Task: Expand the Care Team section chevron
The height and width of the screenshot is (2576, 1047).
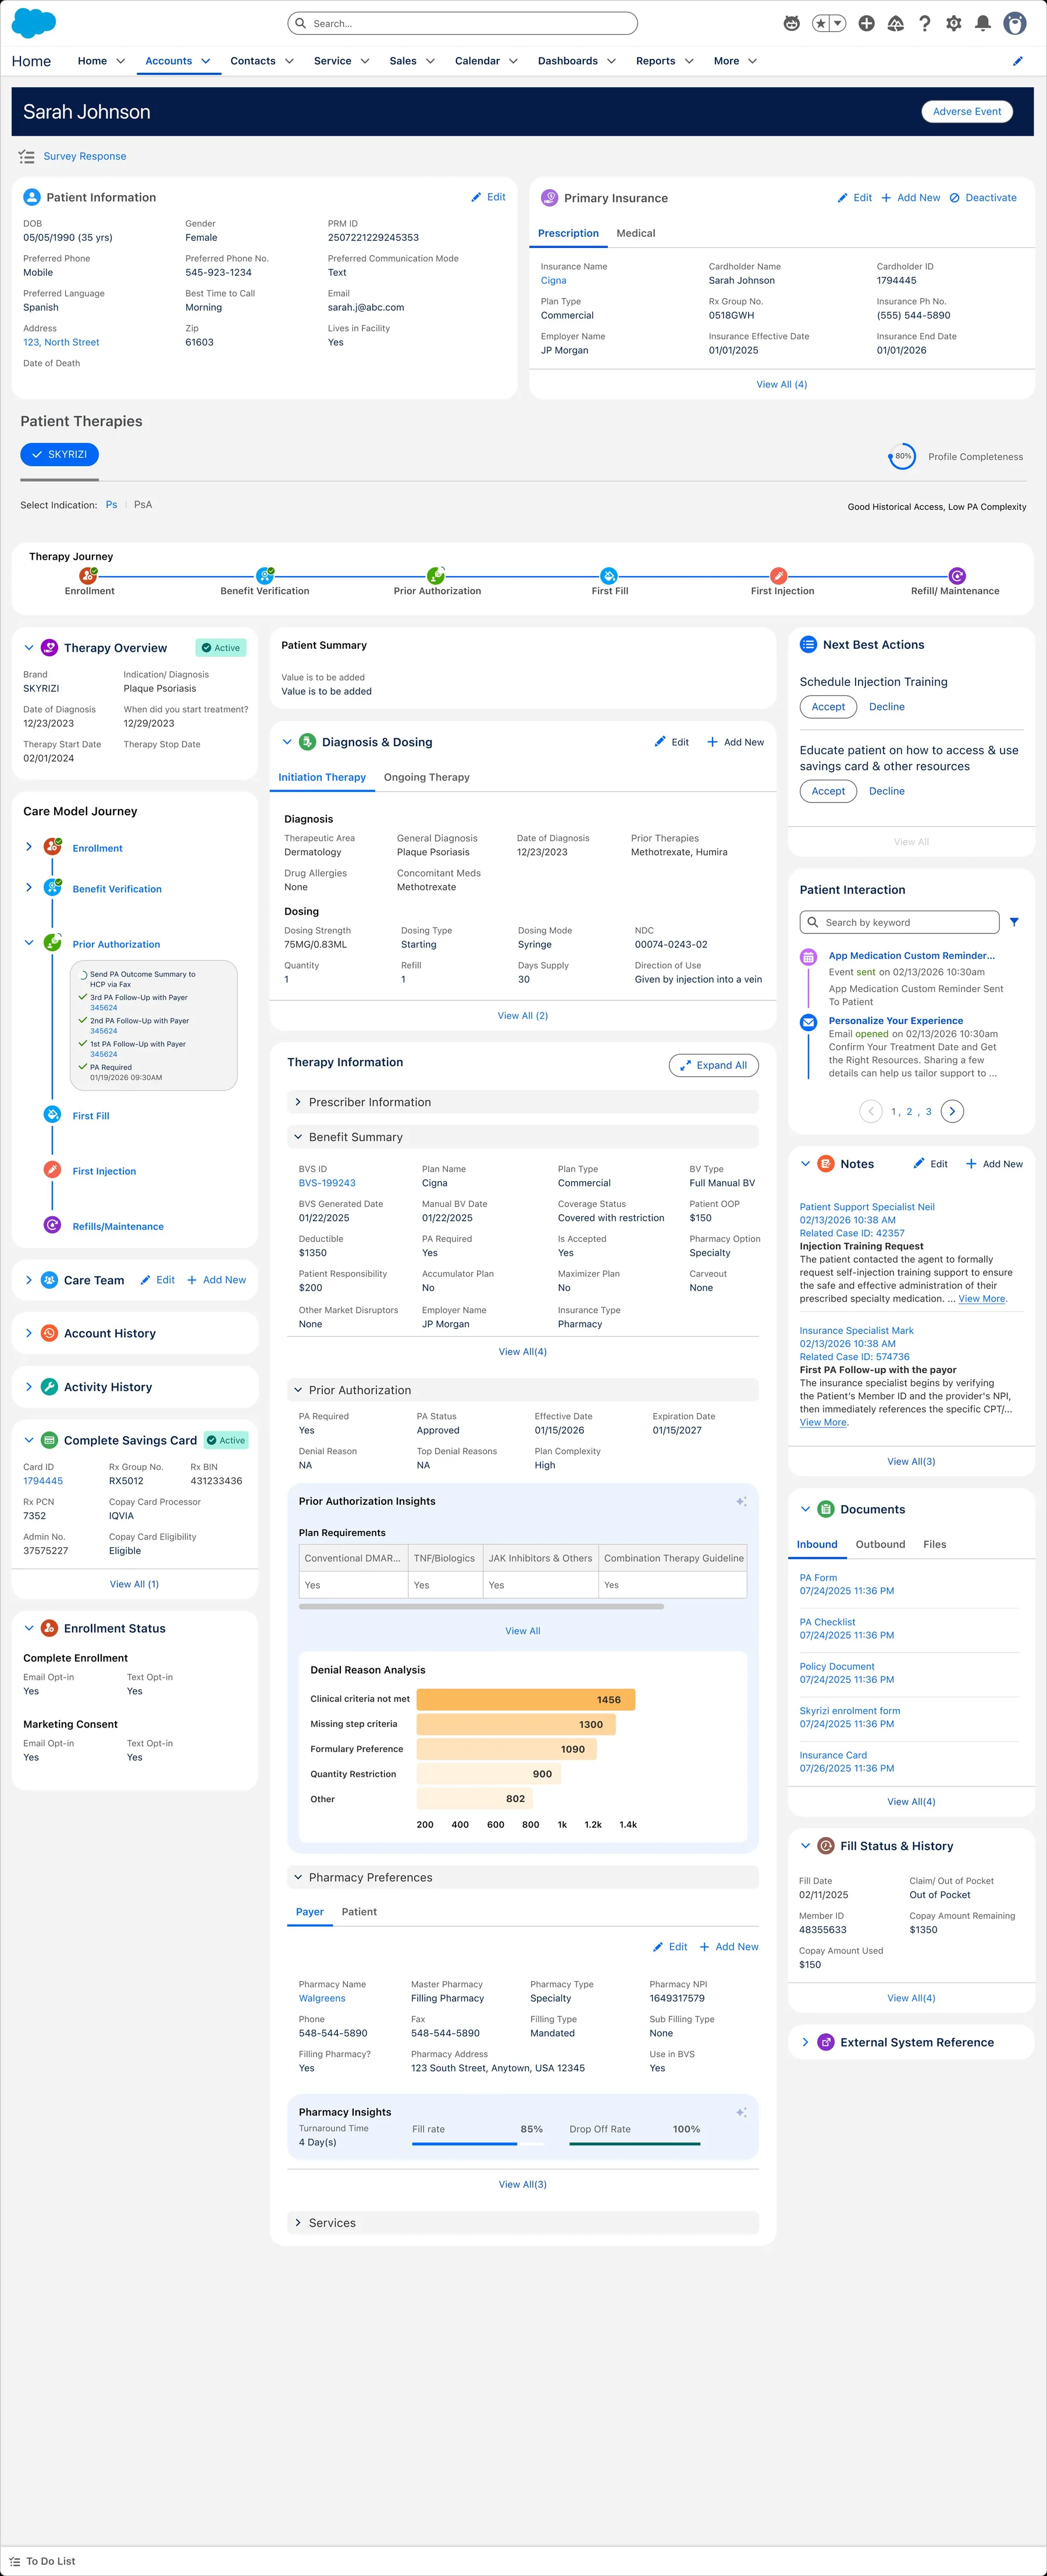Action: click(28, 1280)
